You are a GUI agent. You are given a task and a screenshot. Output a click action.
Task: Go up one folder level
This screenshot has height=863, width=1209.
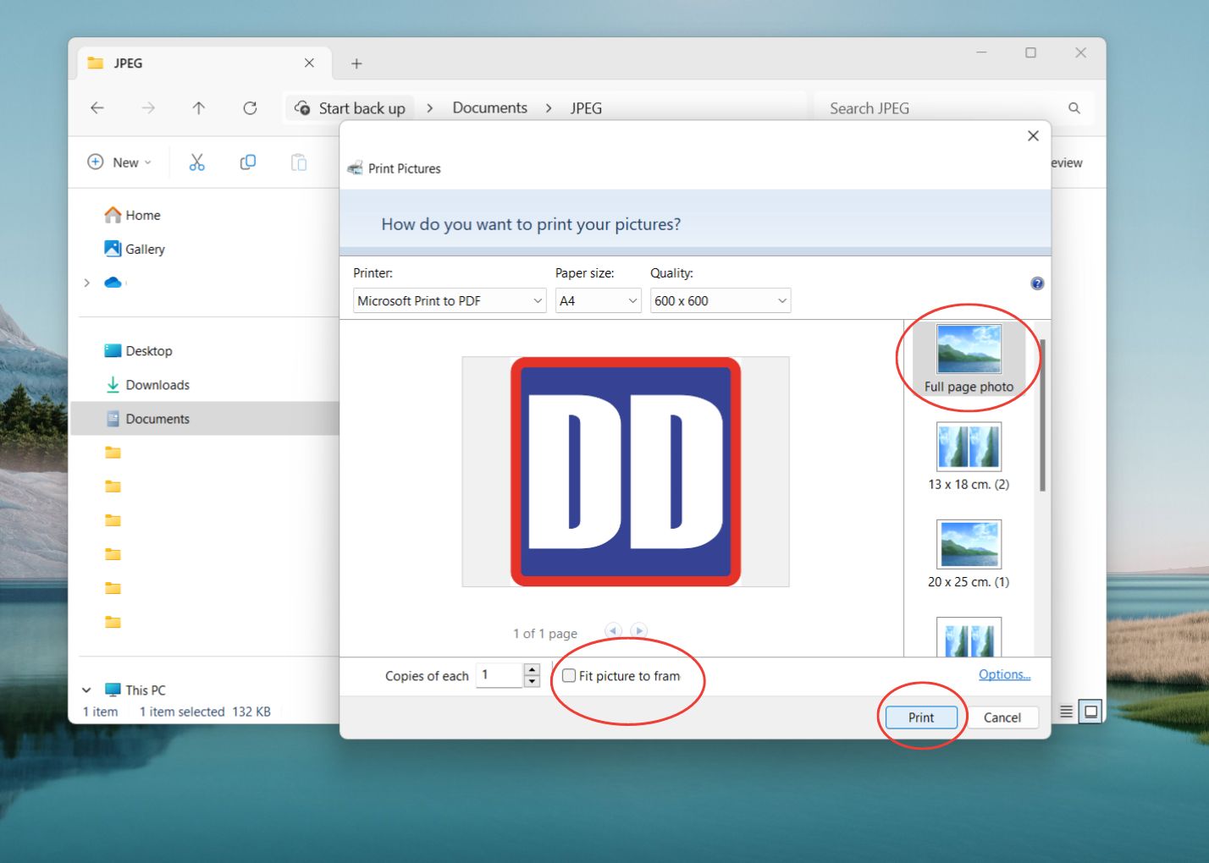click(199, 108)
